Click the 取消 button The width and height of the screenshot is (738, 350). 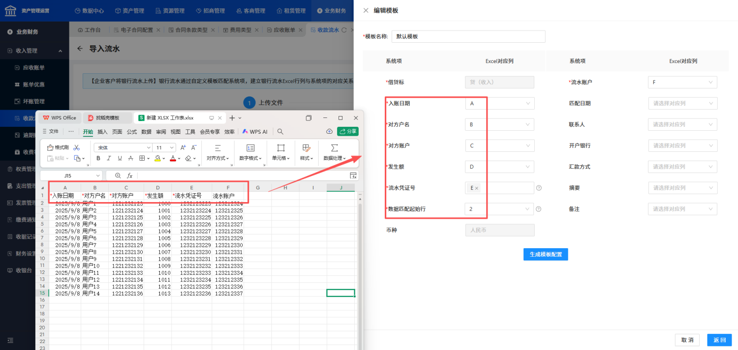687,340
